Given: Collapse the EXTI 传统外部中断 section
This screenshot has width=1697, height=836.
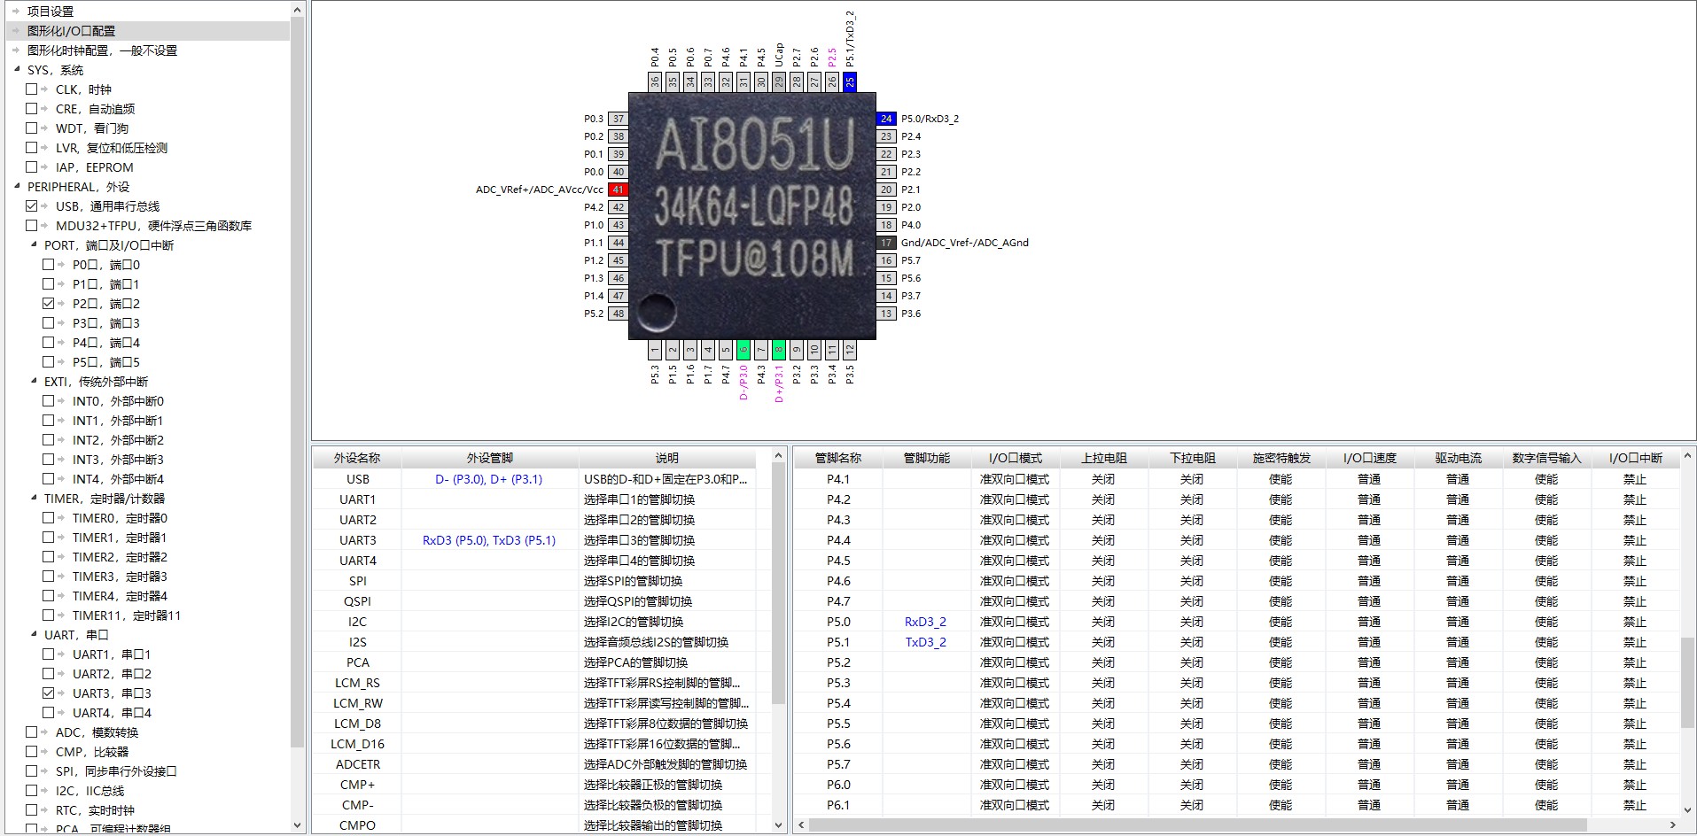Looking at the screenshot, I should (34, 381).
